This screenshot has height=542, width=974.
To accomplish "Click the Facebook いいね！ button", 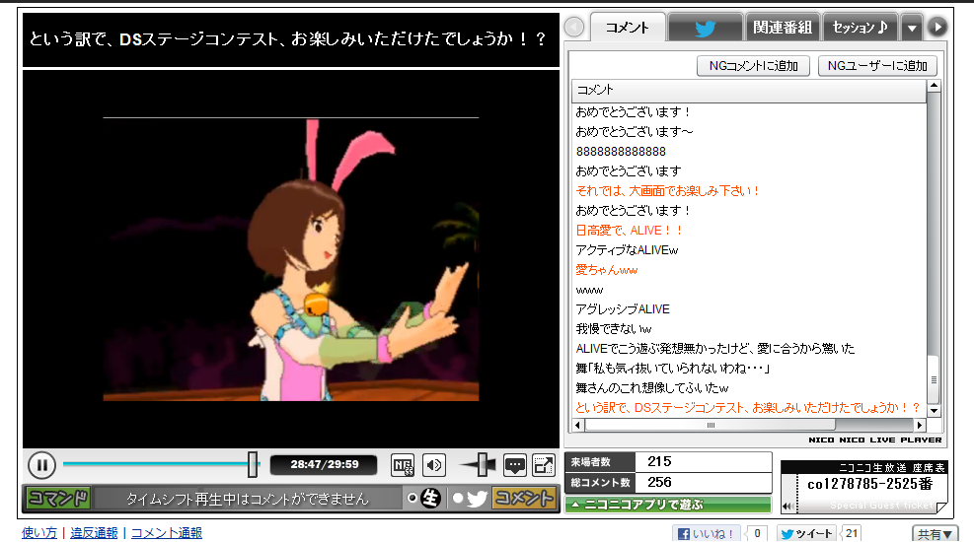I will pos(707,533).
